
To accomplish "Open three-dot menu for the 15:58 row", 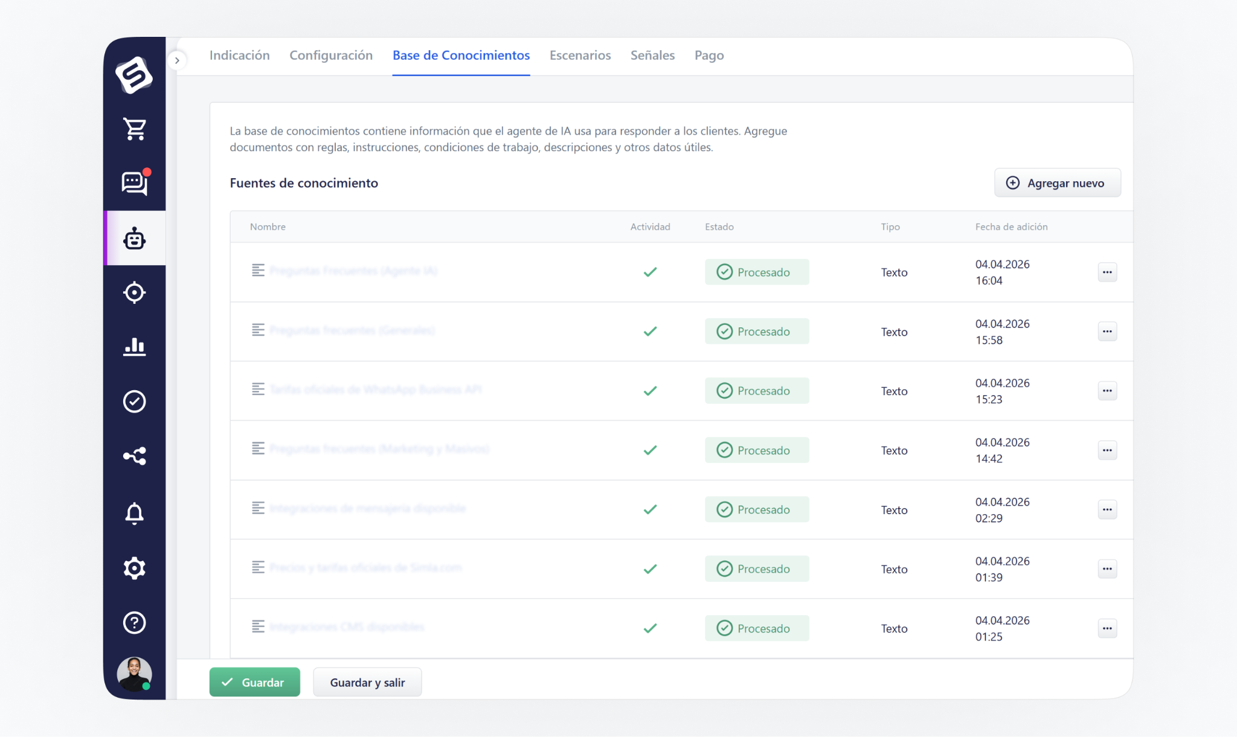I will tap(1107, 331).
